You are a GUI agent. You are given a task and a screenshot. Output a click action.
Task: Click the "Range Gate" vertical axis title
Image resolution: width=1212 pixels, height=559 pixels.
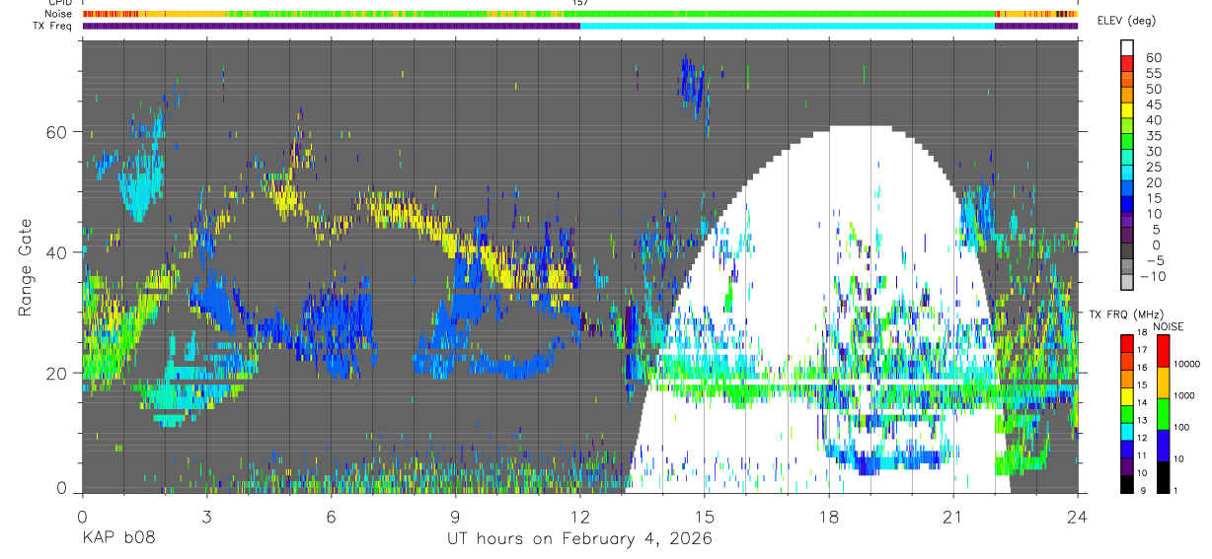(26, 265)
